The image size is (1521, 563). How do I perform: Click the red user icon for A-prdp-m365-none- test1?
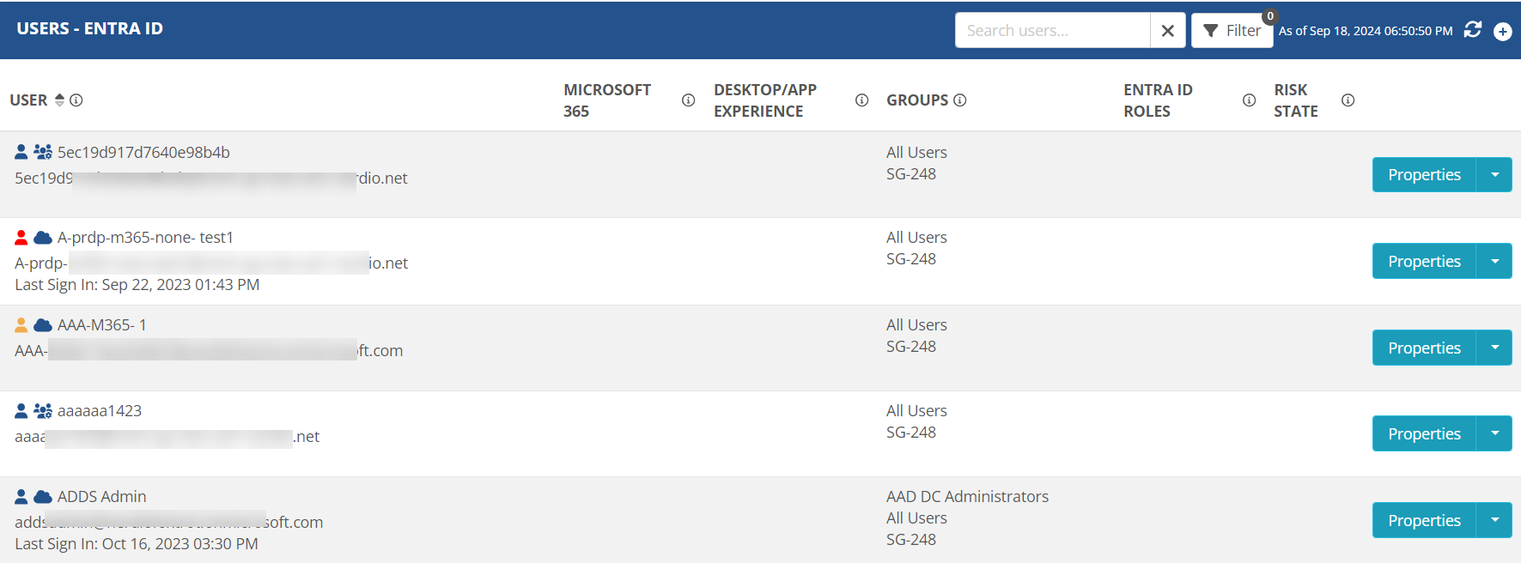pos(21,237)
